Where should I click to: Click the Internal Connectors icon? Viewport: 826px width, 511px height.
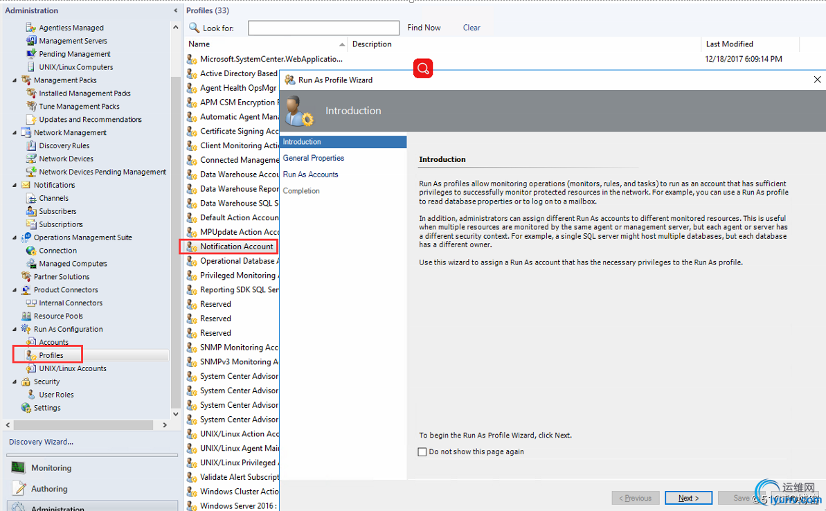tap(31, 303)
